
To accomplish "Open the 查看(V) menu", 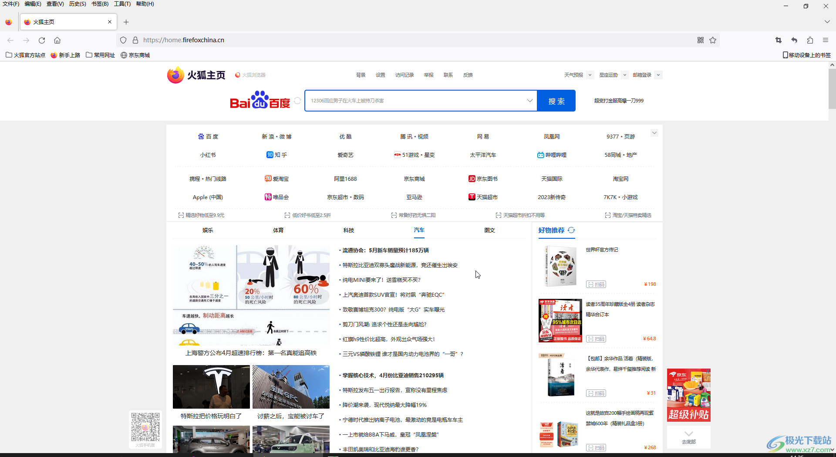I will coord(55,4).
